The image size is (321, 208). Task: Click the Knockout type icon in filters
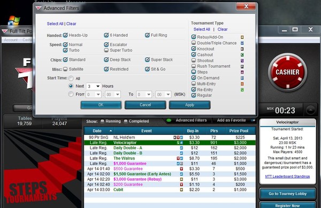point(242,49)
